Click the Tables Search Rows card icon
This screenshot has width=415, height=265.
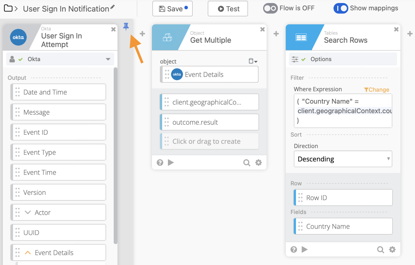301,37
